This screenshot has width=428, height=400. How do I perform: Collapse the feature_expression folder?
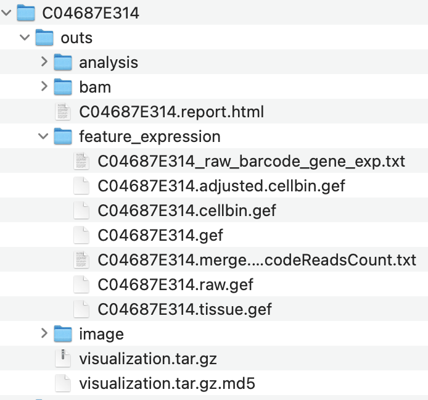[x=43, y=136]
